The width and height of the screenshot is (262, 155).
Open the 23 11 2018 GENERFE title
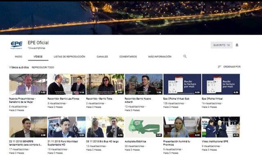[25, 143]
